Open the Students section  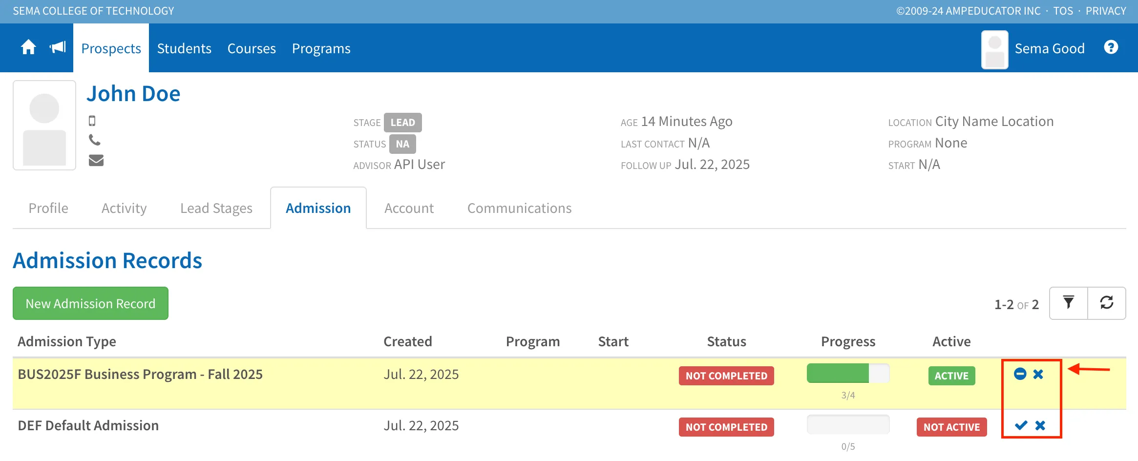[x=184, y=48]
